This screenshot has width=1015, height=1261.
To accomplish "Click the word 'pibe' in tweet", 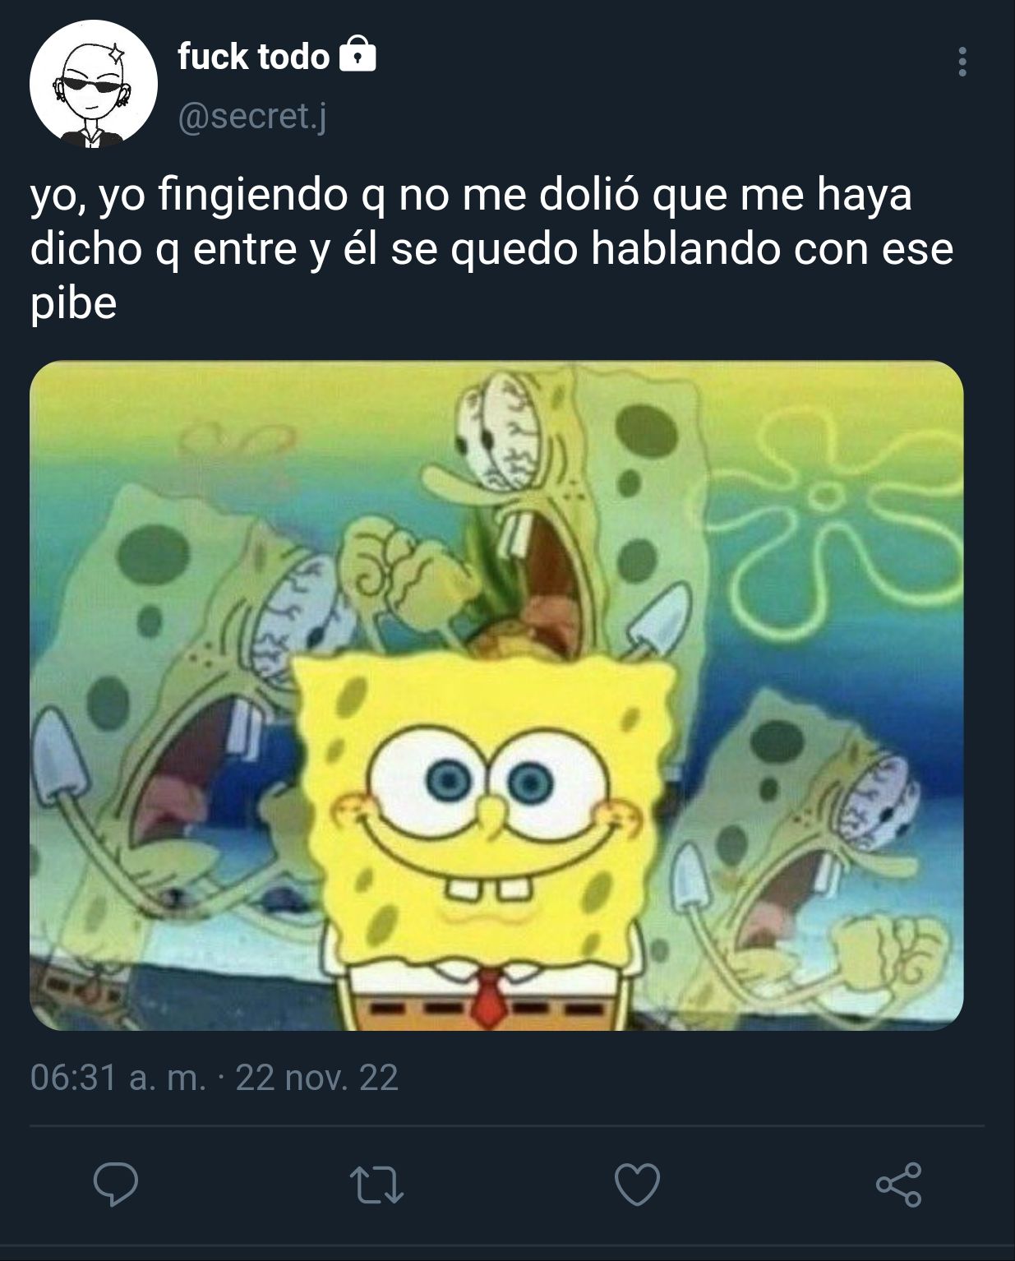I will point(73,304).
